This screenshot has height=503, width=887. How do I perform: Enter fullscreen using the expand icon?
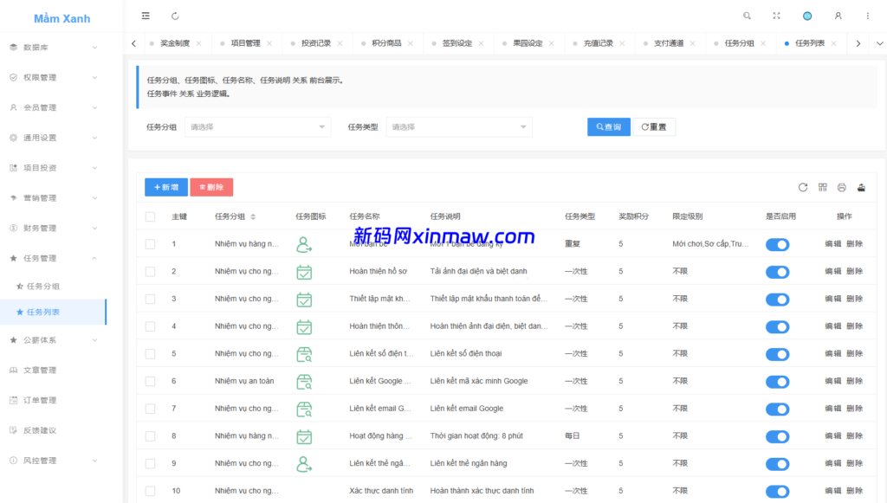[777, 16]
